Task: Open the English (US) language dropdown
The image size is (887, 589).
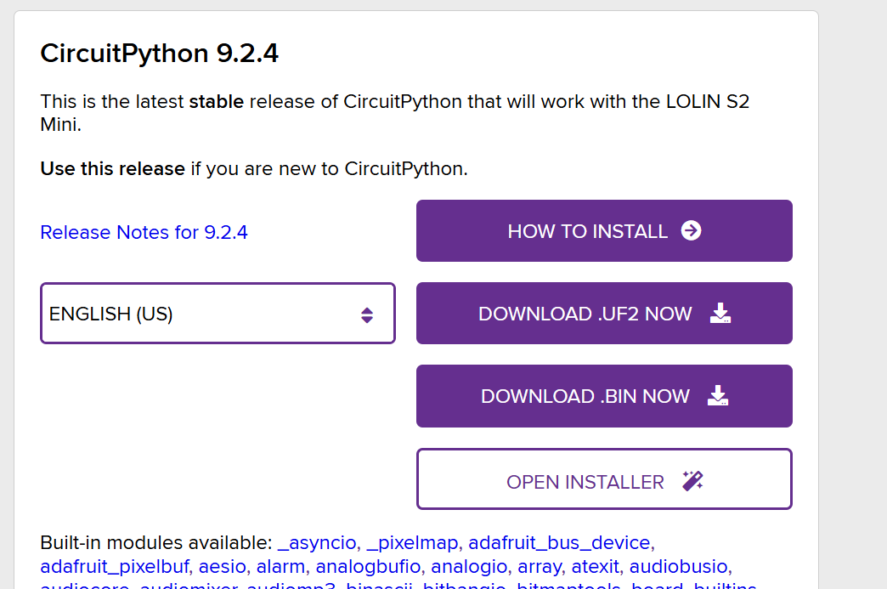Action: pos(218,314)
